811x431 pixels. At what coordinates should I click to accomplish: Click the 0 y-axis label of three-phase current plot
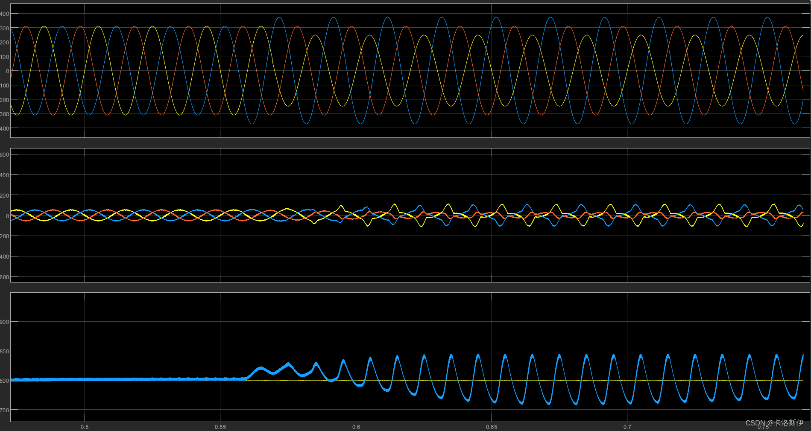(7, 216)
